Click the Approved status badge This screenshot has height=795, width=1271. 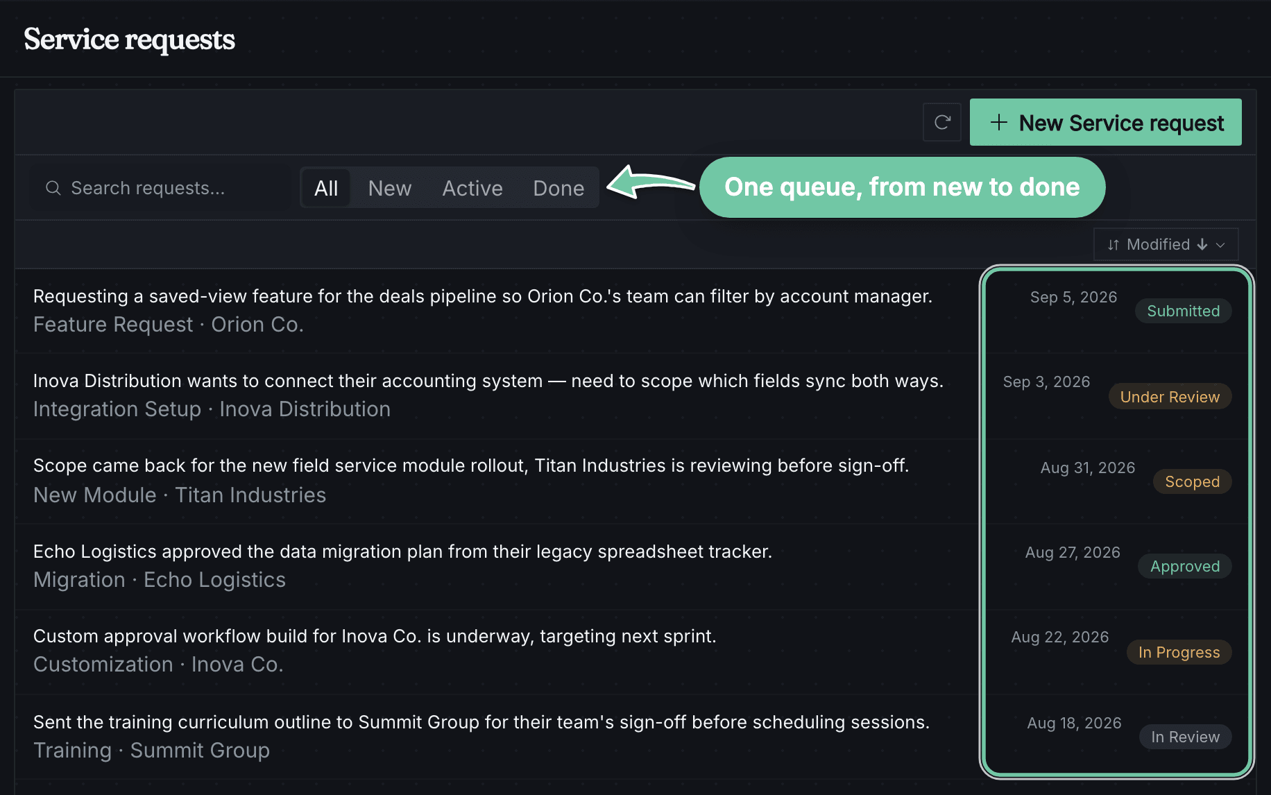[x=1184, y=566]
